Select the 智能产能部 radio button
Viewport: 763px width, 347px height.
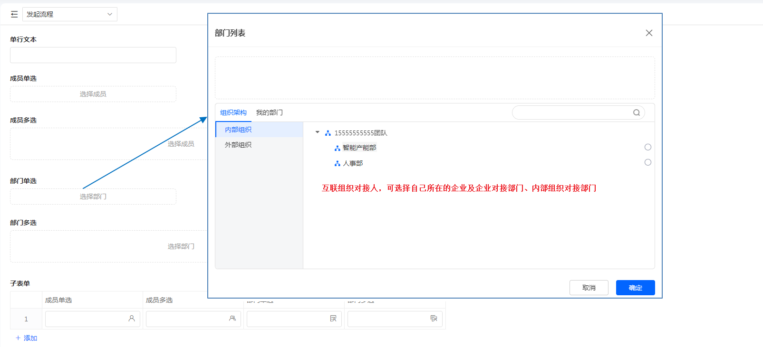point(647,147)
